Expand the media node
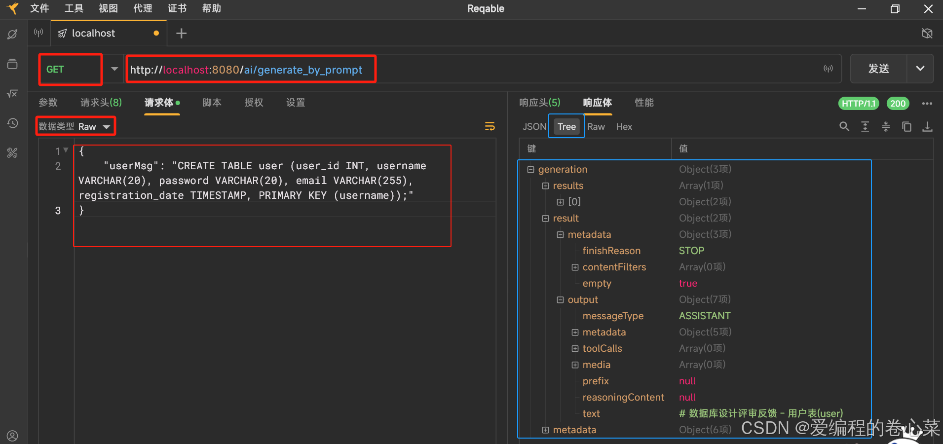 point(575,365)
